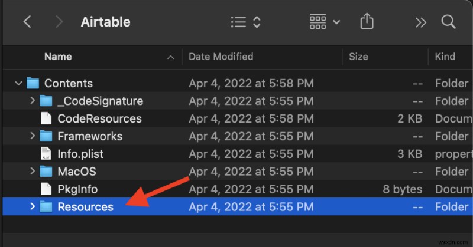Sort by the Kind column header

click(445, 57)
